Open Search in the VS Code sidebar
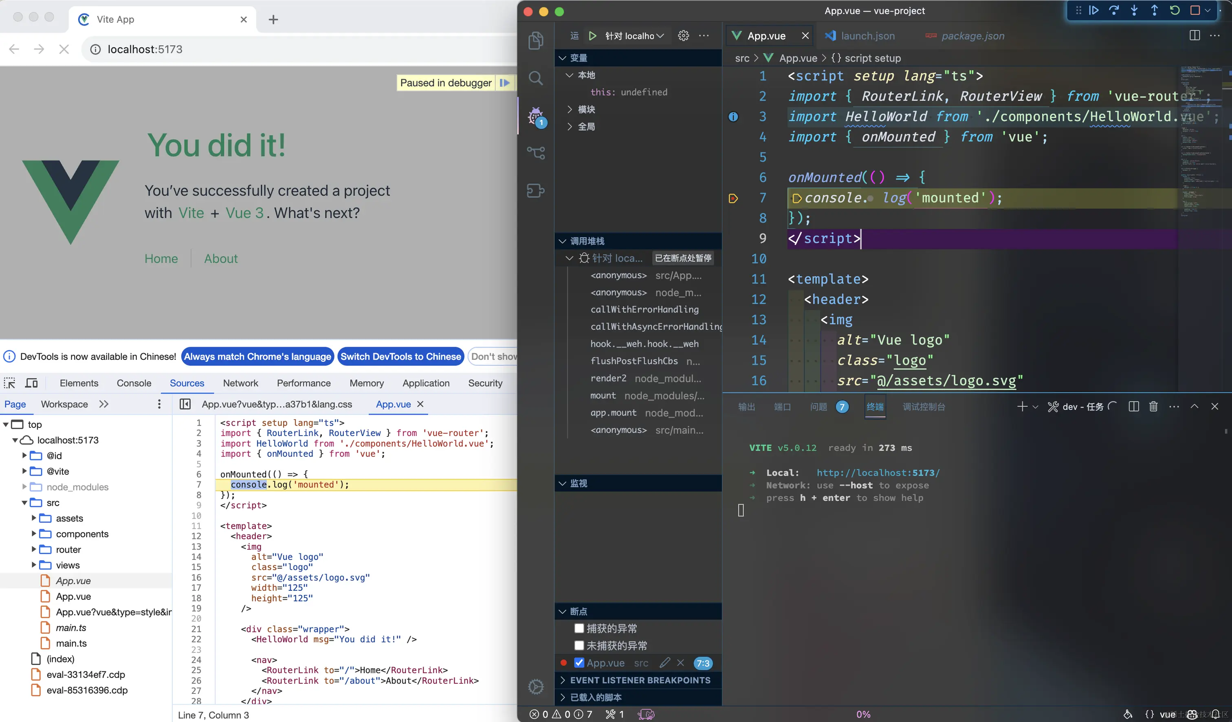Screen dimensions: 1232x722 (536, 78)
